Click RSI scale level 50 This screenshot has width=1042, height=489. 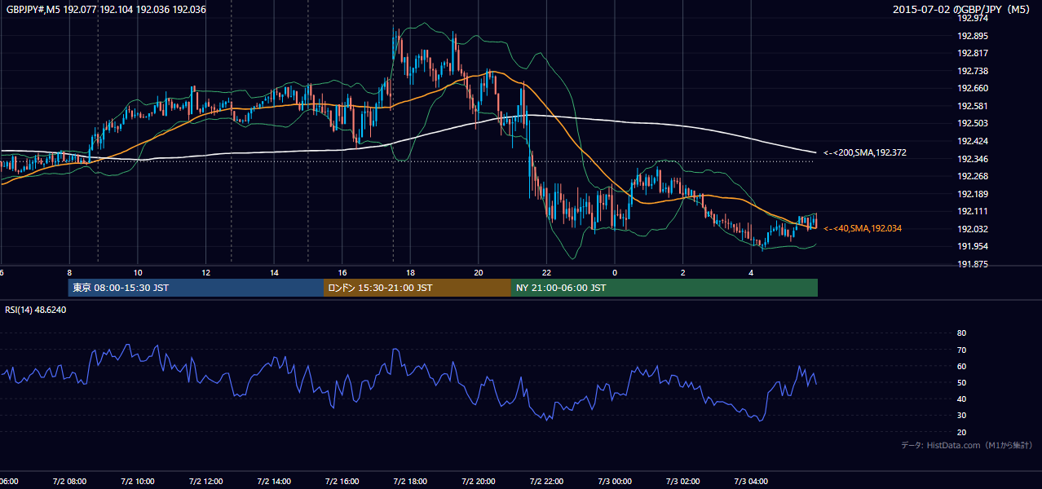click(x=961, y=382)
